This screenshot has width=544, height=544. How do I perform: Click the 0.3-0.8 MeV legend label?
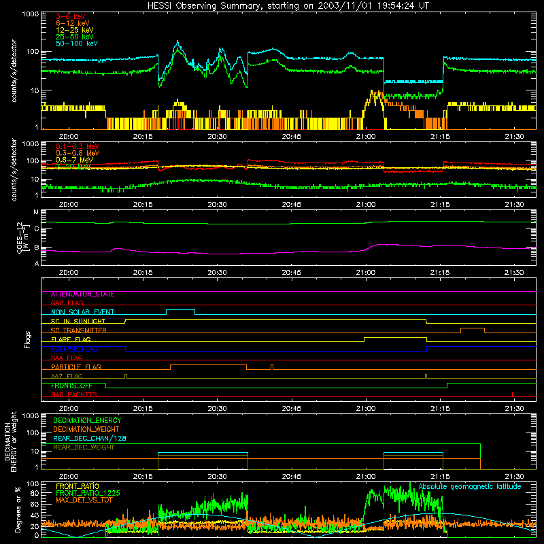(x=78, y=153)
